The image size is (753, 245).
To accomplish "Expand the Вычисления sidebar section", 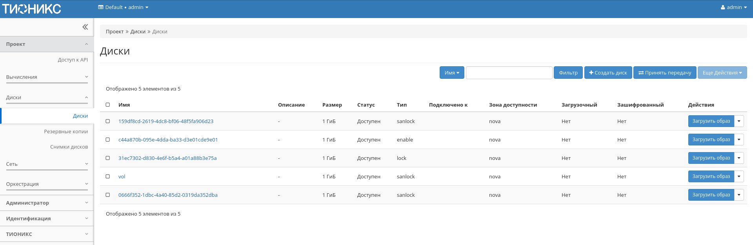I will 47,77.
